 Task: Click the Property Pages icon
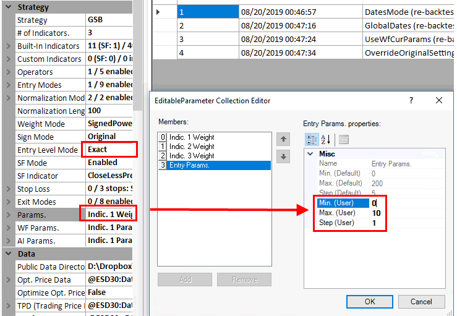pyautogui.click(x=344, y=140)
